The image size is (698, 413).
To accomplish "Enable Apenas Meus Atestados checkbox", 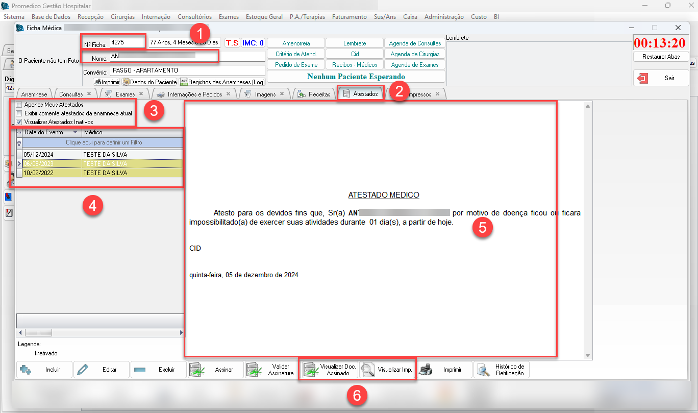I will tap(19, 105).
